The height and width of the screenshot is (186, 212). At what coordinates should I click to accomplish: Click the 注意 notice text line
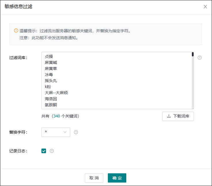click(x=49, y=38)
